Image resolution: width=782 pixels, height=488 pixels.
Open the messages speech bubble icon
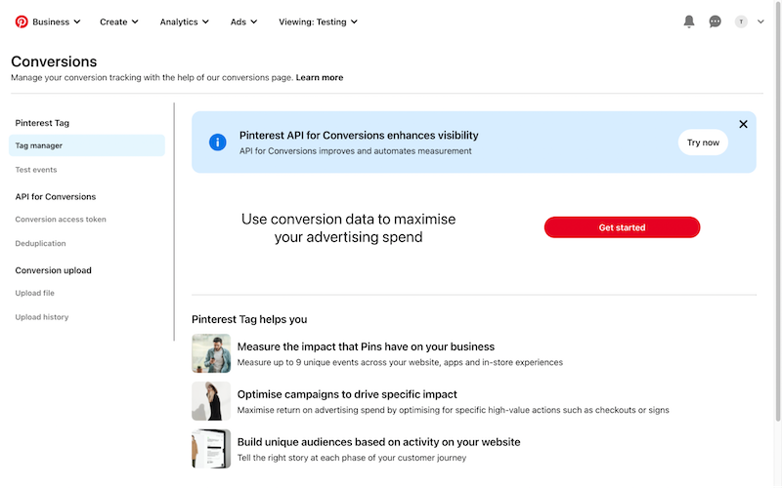715,21
